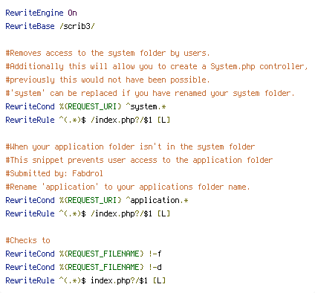This screenshot has height=293, width=315.
Task: Click the 'On' value after RewriteEngine
Action: [72, 13]
